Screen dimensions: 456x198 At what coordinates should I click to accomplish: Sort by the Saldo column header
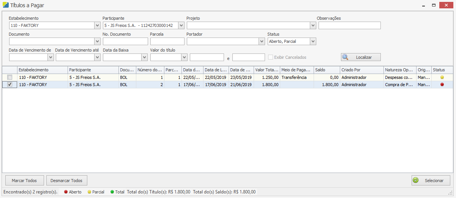[326, 70]
